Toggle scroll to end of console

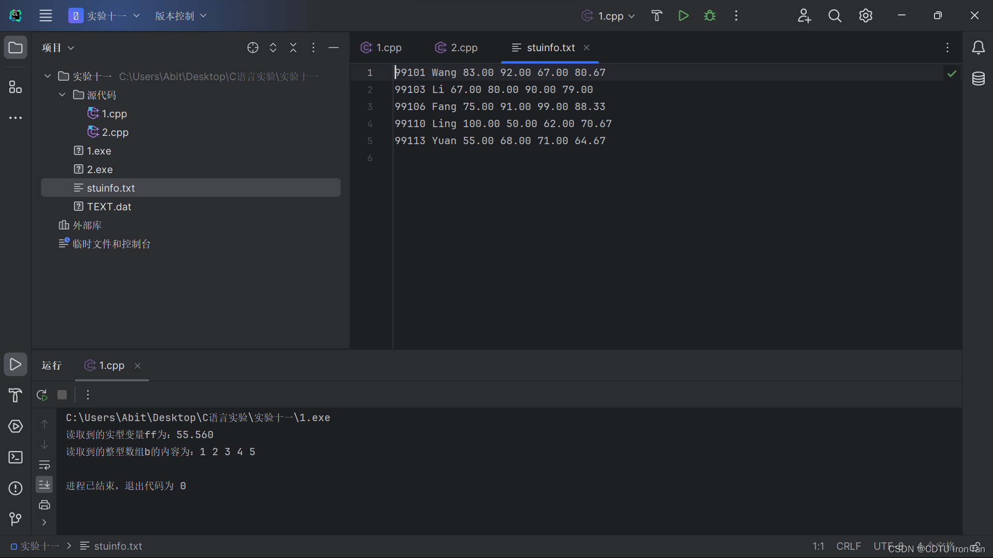coord(44,485)
